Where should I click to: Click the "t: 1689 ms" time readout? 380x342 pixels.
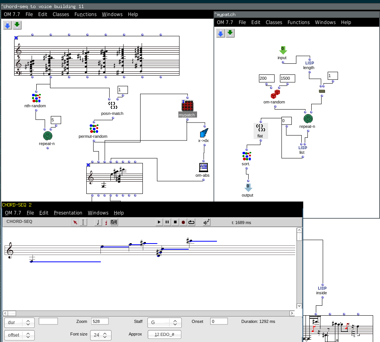tap(241, 223)
